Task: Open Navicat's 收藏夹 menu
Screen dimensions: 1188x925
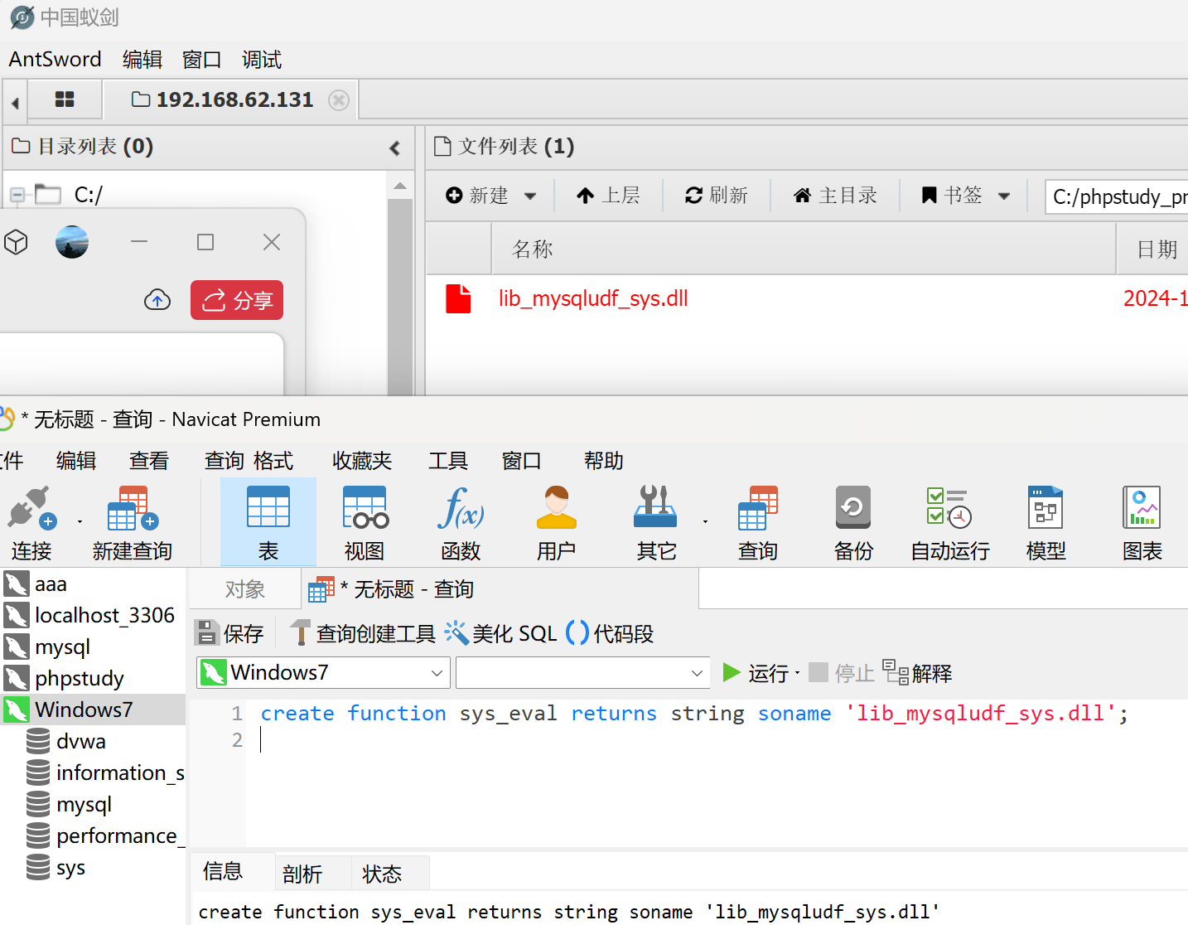Action: click(x=362, y=461)
